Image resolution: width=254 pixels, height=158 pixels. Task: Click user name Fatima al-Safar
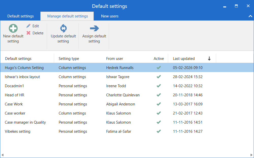(x=119, y=131)
